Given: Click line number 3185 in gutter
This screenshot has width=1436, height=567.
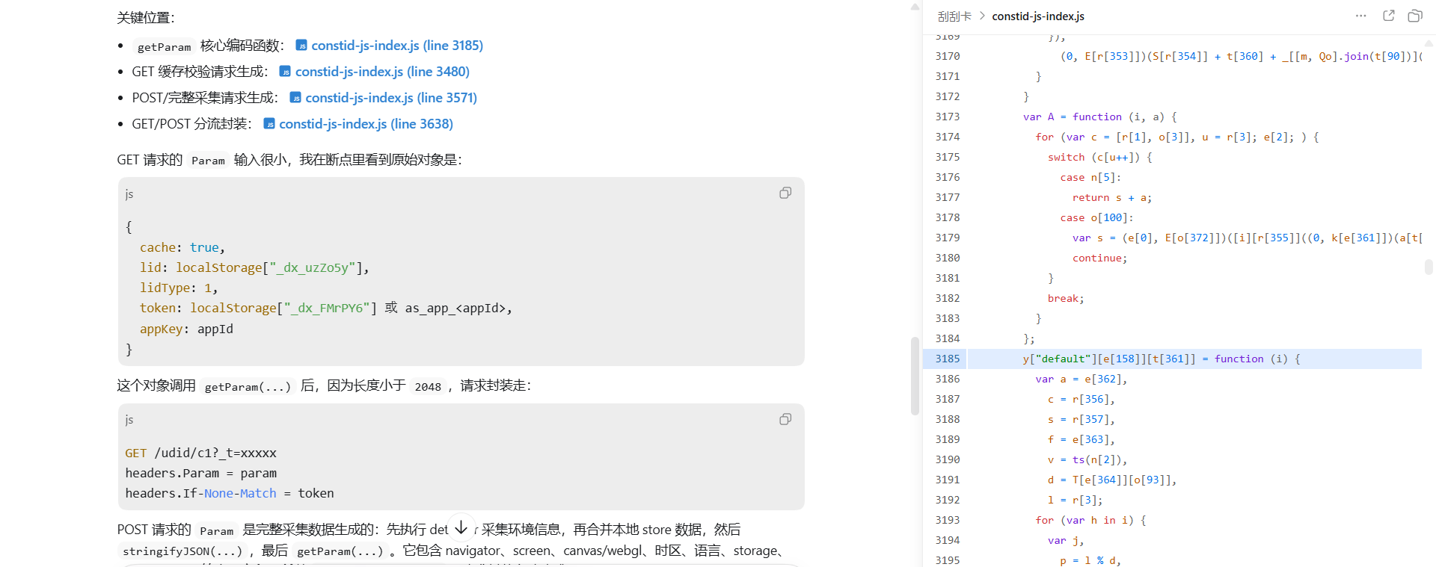Looking at the screenshot, I should (947, 359).
